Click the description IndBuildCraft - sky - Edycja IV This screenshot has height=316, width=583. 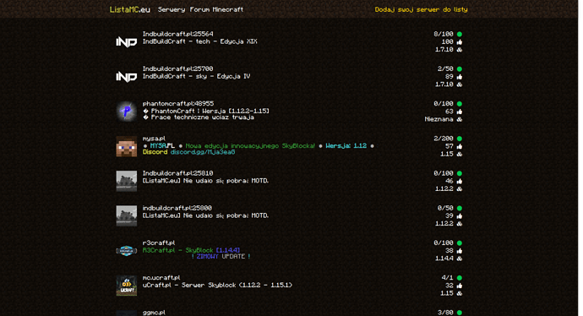pos(196,76)
